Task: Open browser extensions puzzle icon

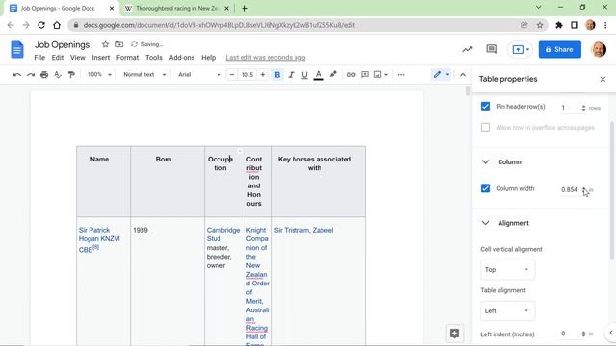Action: click(x=558, y=25)
